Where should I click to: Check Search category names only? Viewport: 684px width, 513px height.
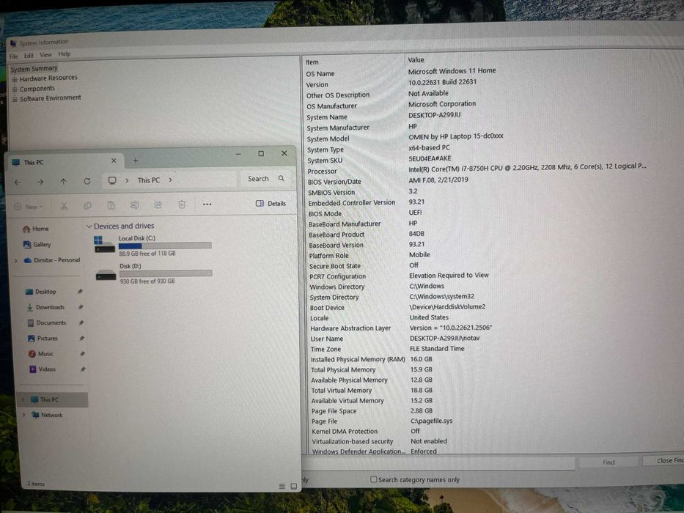pyautogui.click(x=373, y=479)
